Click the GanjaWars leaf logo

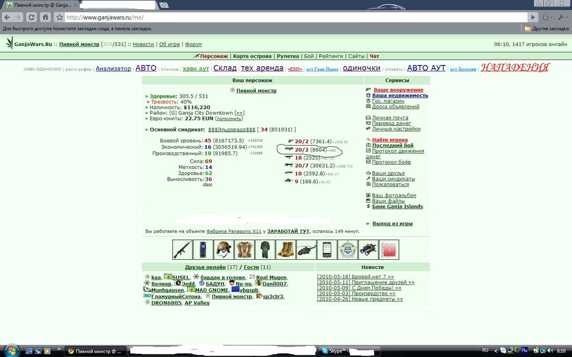point(10,42)
